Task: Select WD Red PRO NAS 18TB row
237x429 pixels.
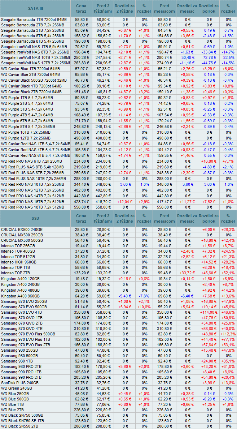Action: coord(33,207)
